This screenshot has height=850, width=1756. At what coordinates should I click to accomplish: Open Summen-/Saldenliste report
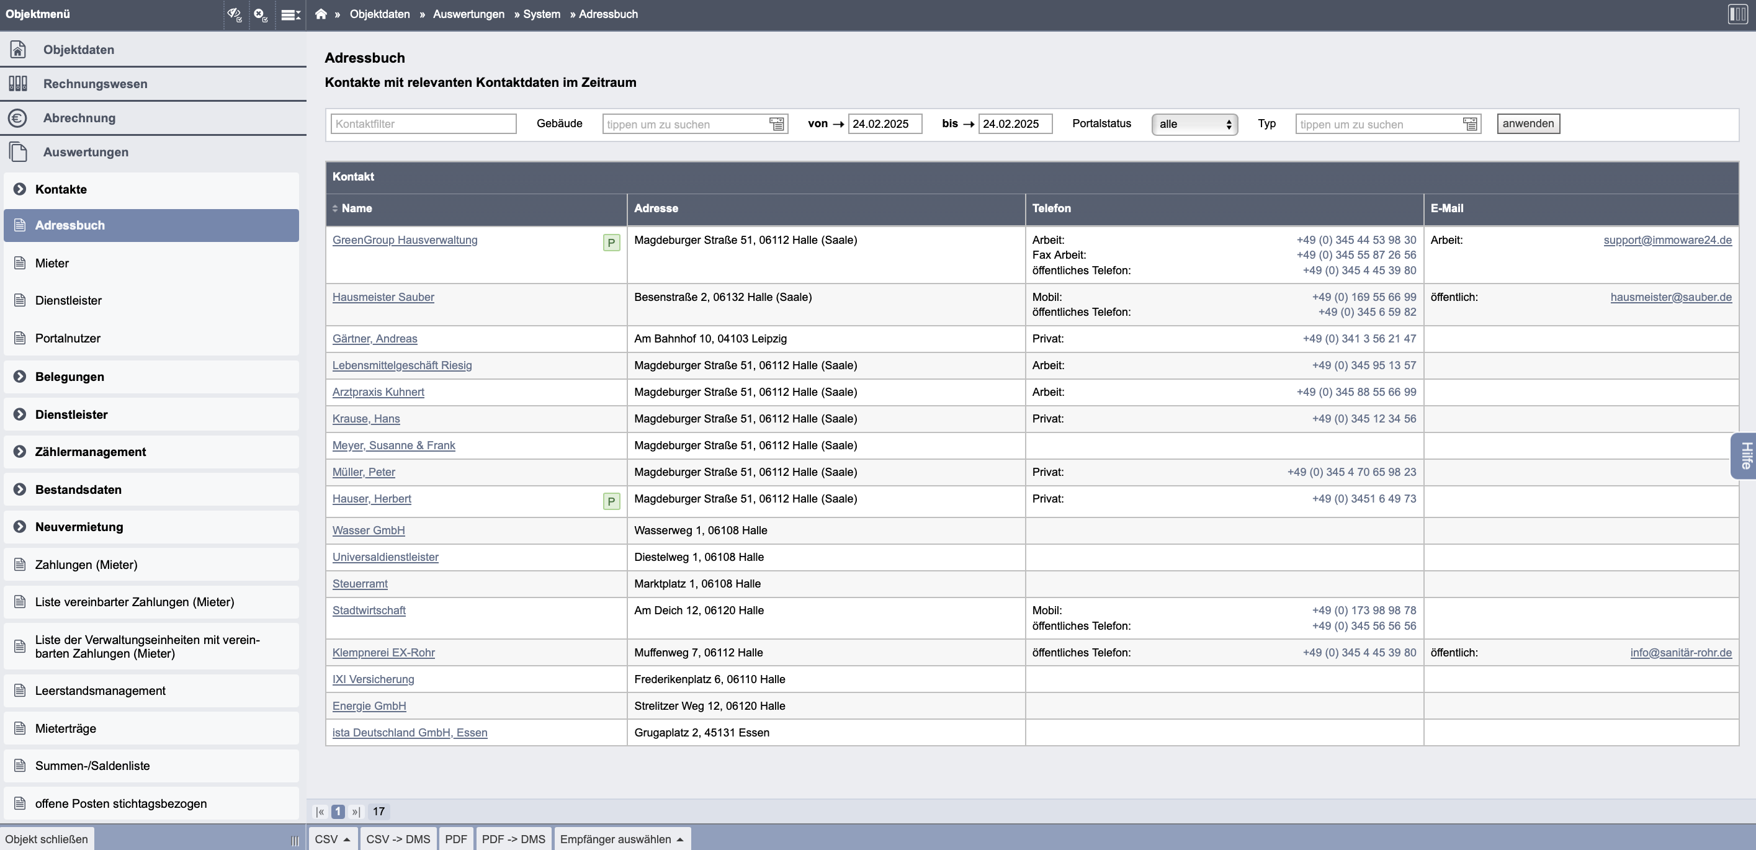point(151,766)
